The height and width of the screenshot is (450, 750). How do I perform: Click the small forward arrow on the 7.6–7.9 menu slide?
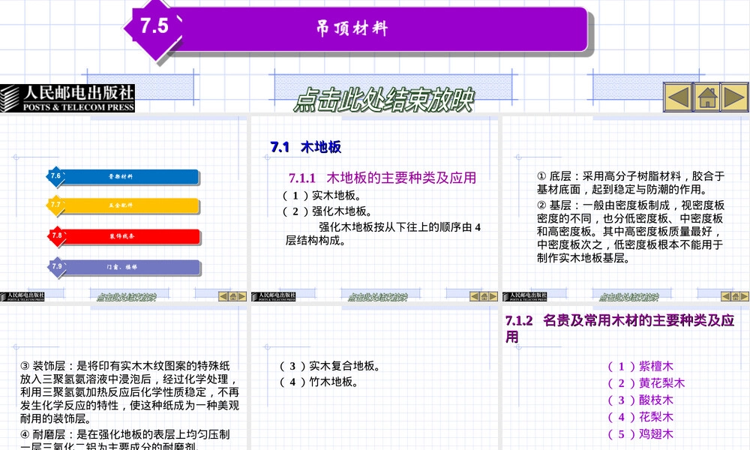242,296
